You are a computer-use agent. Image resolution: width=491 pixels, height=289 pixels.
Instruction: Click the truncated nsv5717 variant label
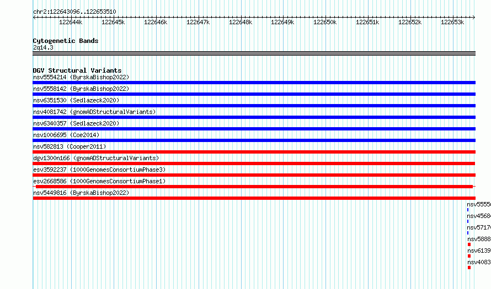479,227
